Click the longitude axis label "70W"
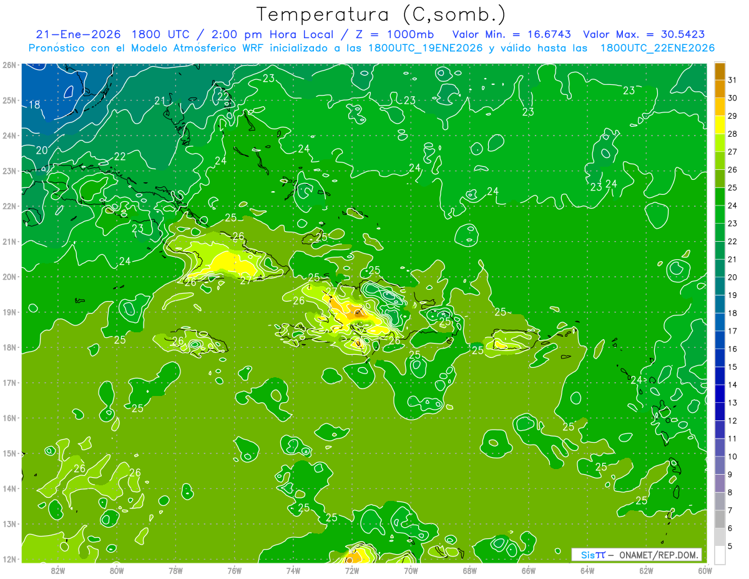Screen dimensions: 749x579 411,570
